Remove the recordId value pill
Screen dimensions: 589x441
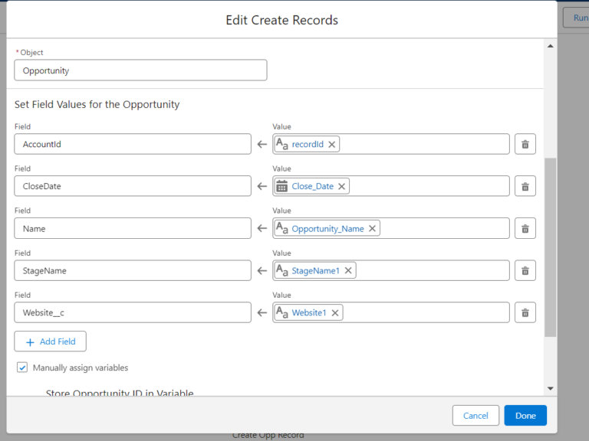pyautogui.click(x=332, y=144)
